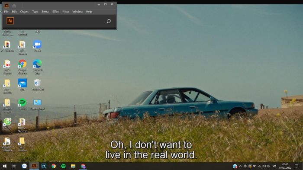
Task: Open the Help menu
Action: coord(89,12)
